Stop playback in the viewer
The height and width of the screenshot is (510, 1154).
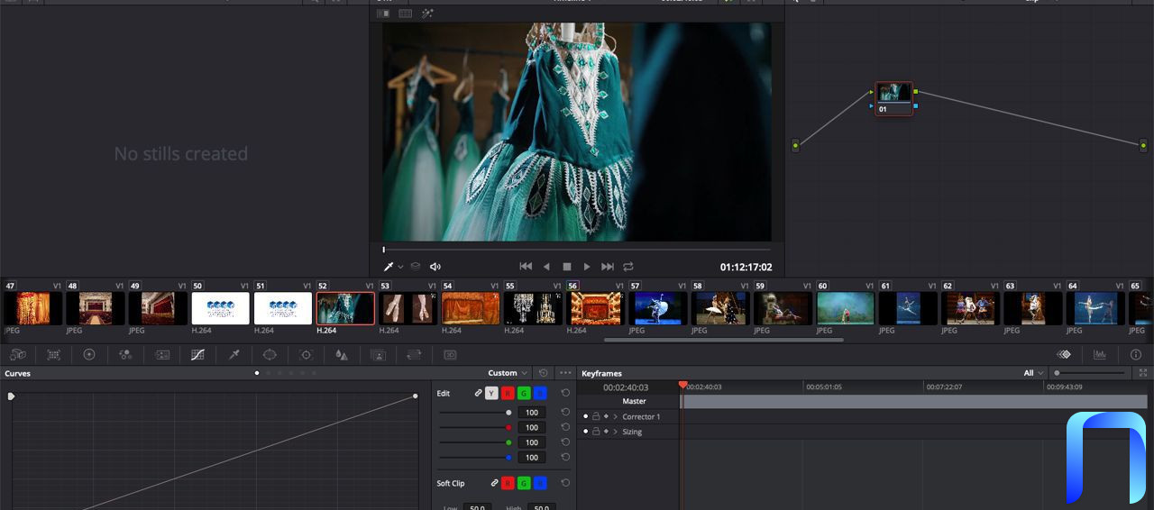tap(567, 267)
